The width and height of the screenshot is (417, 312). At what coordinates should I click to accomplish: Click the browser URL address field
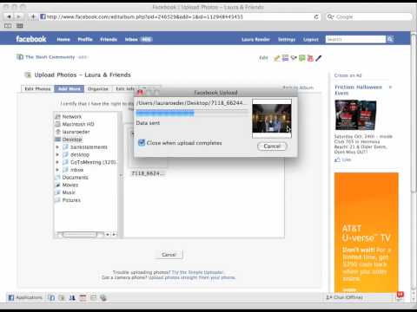[176, 16]
